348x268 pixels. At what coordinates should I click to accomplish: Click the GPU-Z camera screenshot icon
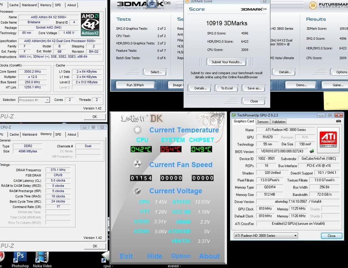[338, 121]
